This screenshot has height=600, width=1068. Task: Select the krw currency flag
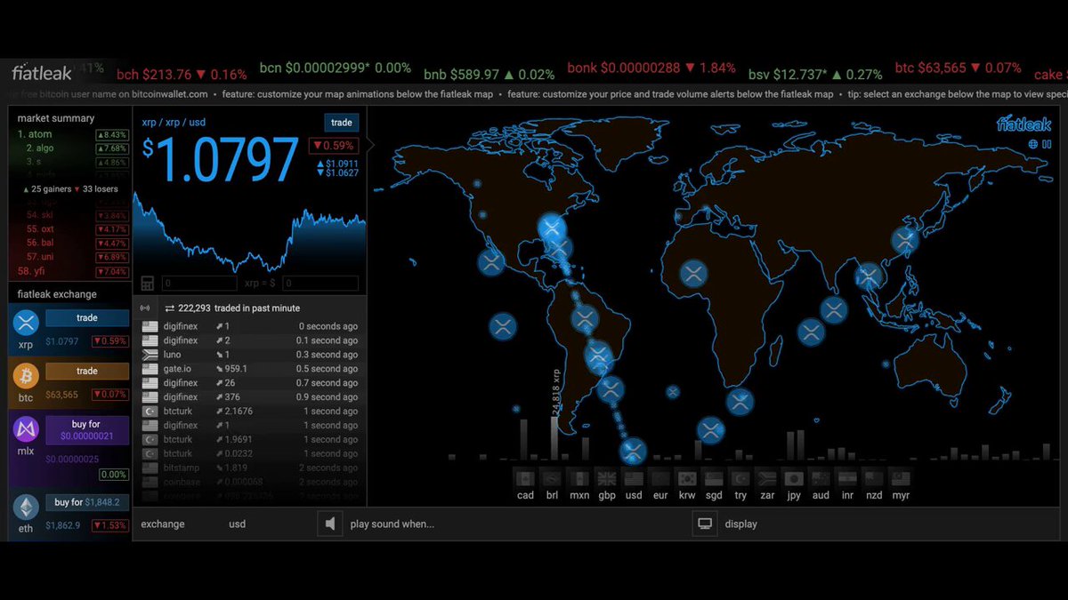(x=686, y=478)
